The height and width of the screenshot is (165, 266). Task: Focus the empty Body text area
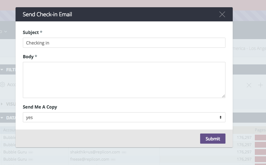click(124, 80)
